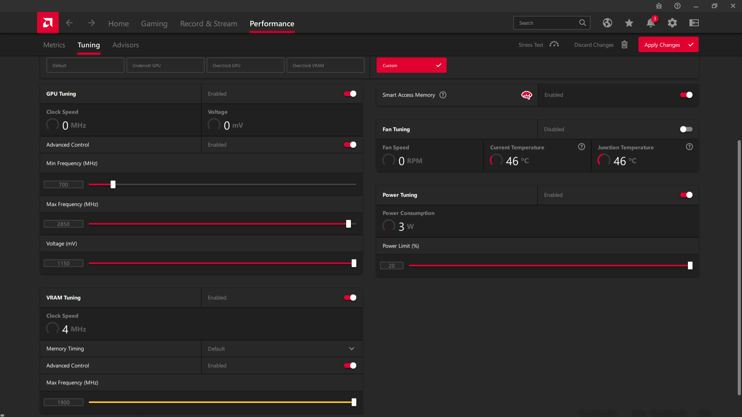The width and height of the screenshot is (742, 417).
Task: Click the search input field
Action: 547,23
